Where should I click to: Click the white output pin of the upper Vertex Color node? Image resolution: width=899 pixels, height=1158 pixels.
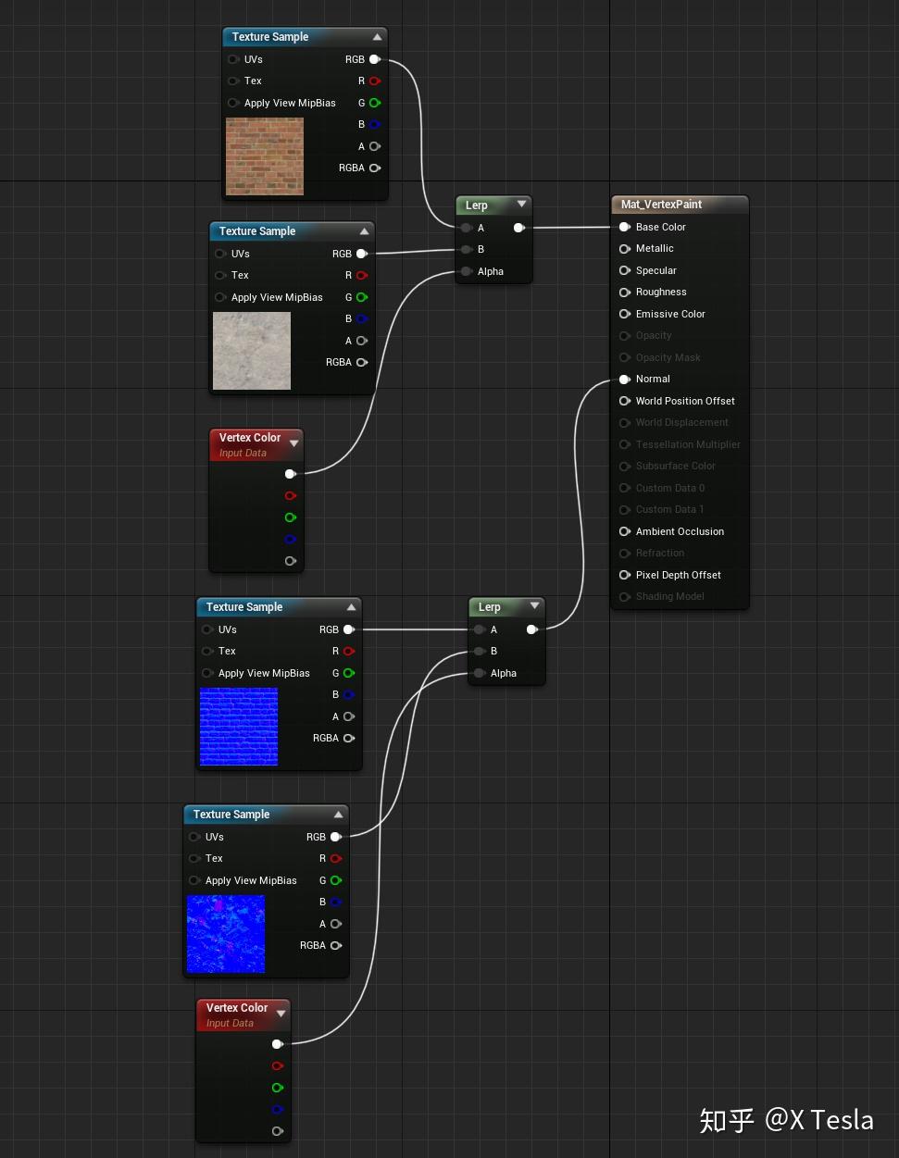pos(291,473)
